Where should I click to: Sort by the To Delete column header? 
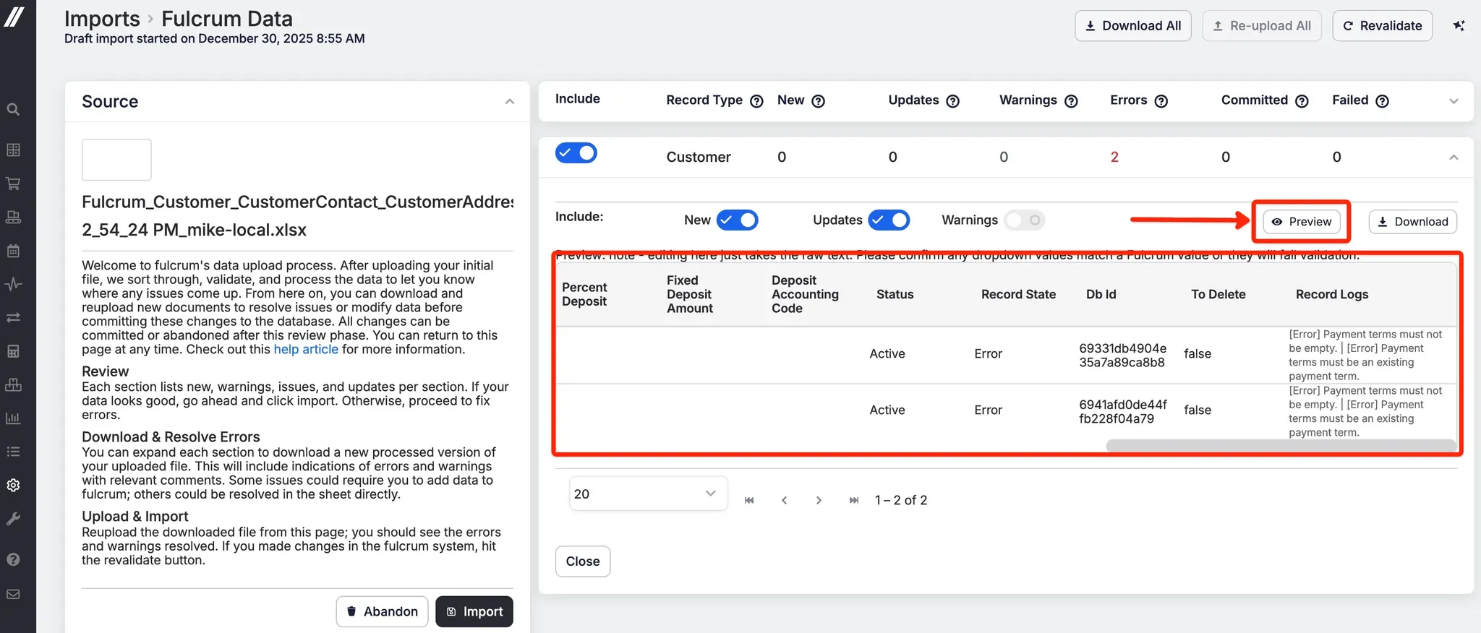click(x=1218, y=294)
